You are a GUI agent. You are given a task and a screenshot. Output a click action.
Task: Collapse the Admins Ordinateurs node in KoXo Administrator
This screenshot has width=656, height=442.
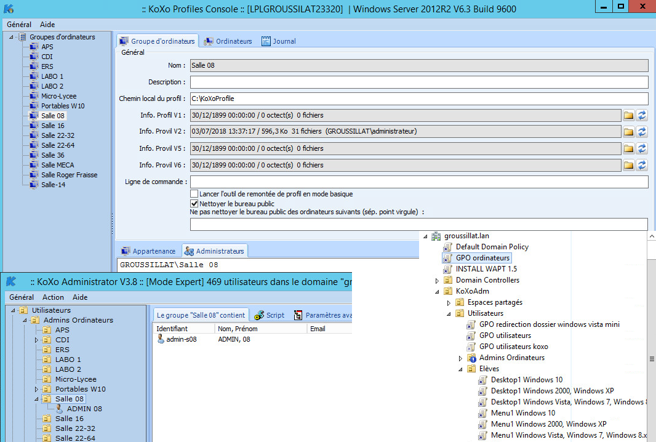click(x=25, y=320)
